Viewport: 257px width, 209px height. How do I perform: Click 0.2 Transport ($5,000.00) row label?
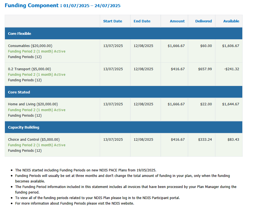pyautogui.click(x=29, y=69)
